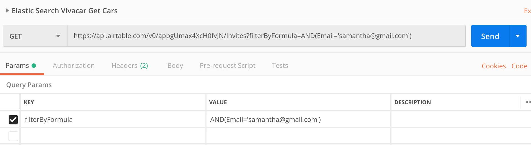Open the Code link
531x145 pixels.
click(519, 66)
